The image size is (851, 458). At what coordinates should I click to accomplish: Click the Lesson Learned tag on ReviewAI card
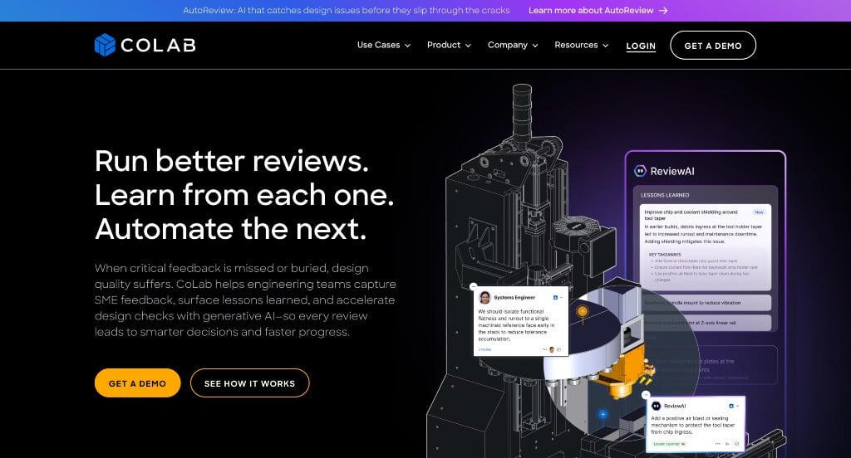[x=669, y=444]
